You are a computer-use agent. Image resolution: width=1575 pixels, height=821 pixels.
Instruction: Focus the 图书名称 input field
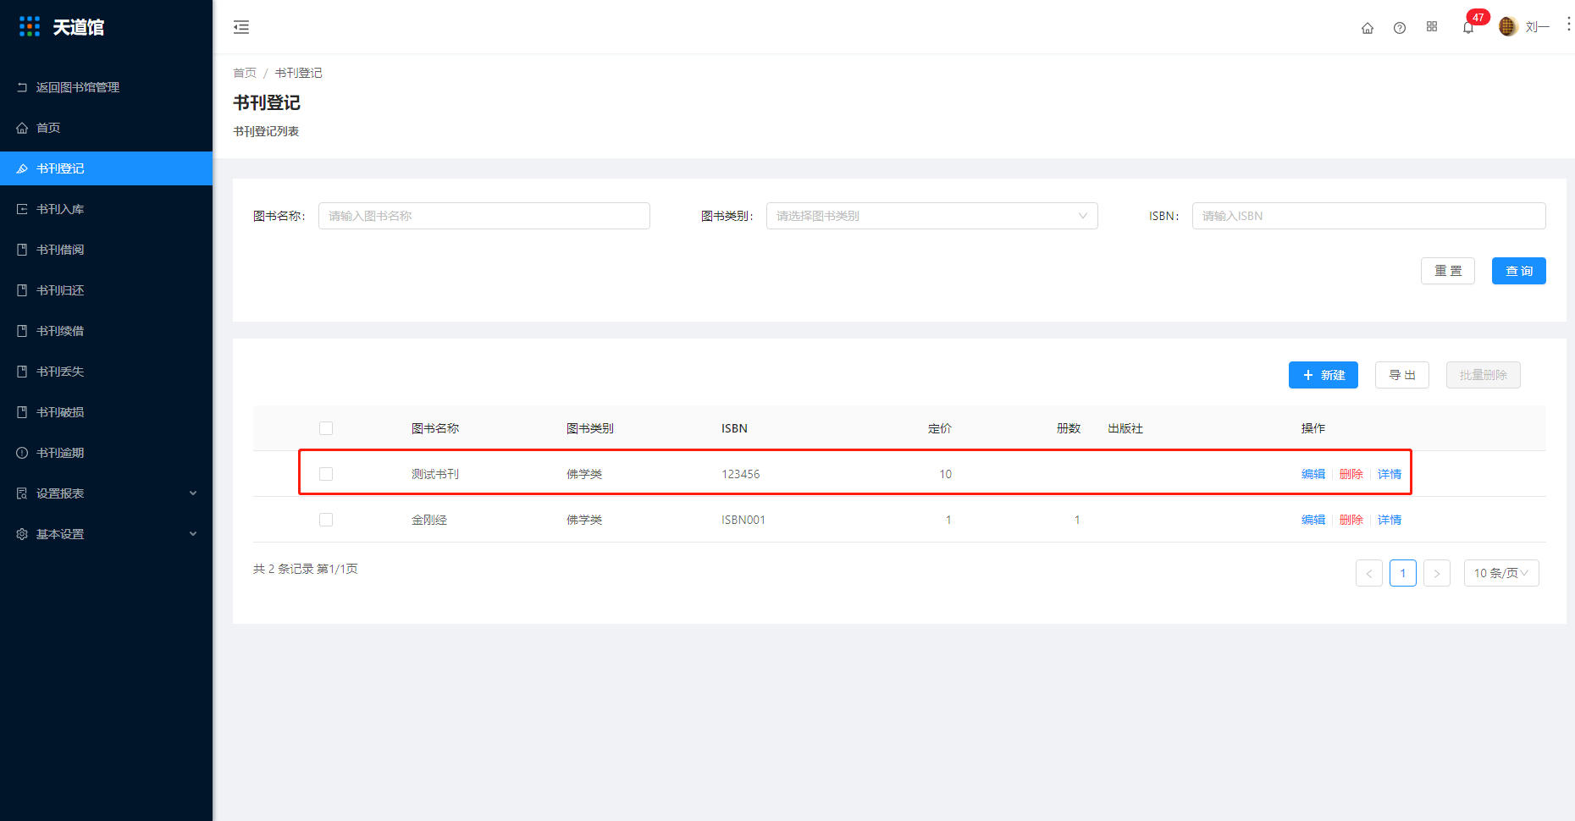pyautogui.click(x=484, y=216)
